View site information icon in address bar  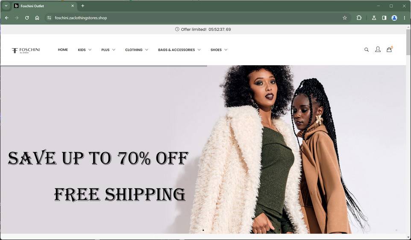point(49,18)
